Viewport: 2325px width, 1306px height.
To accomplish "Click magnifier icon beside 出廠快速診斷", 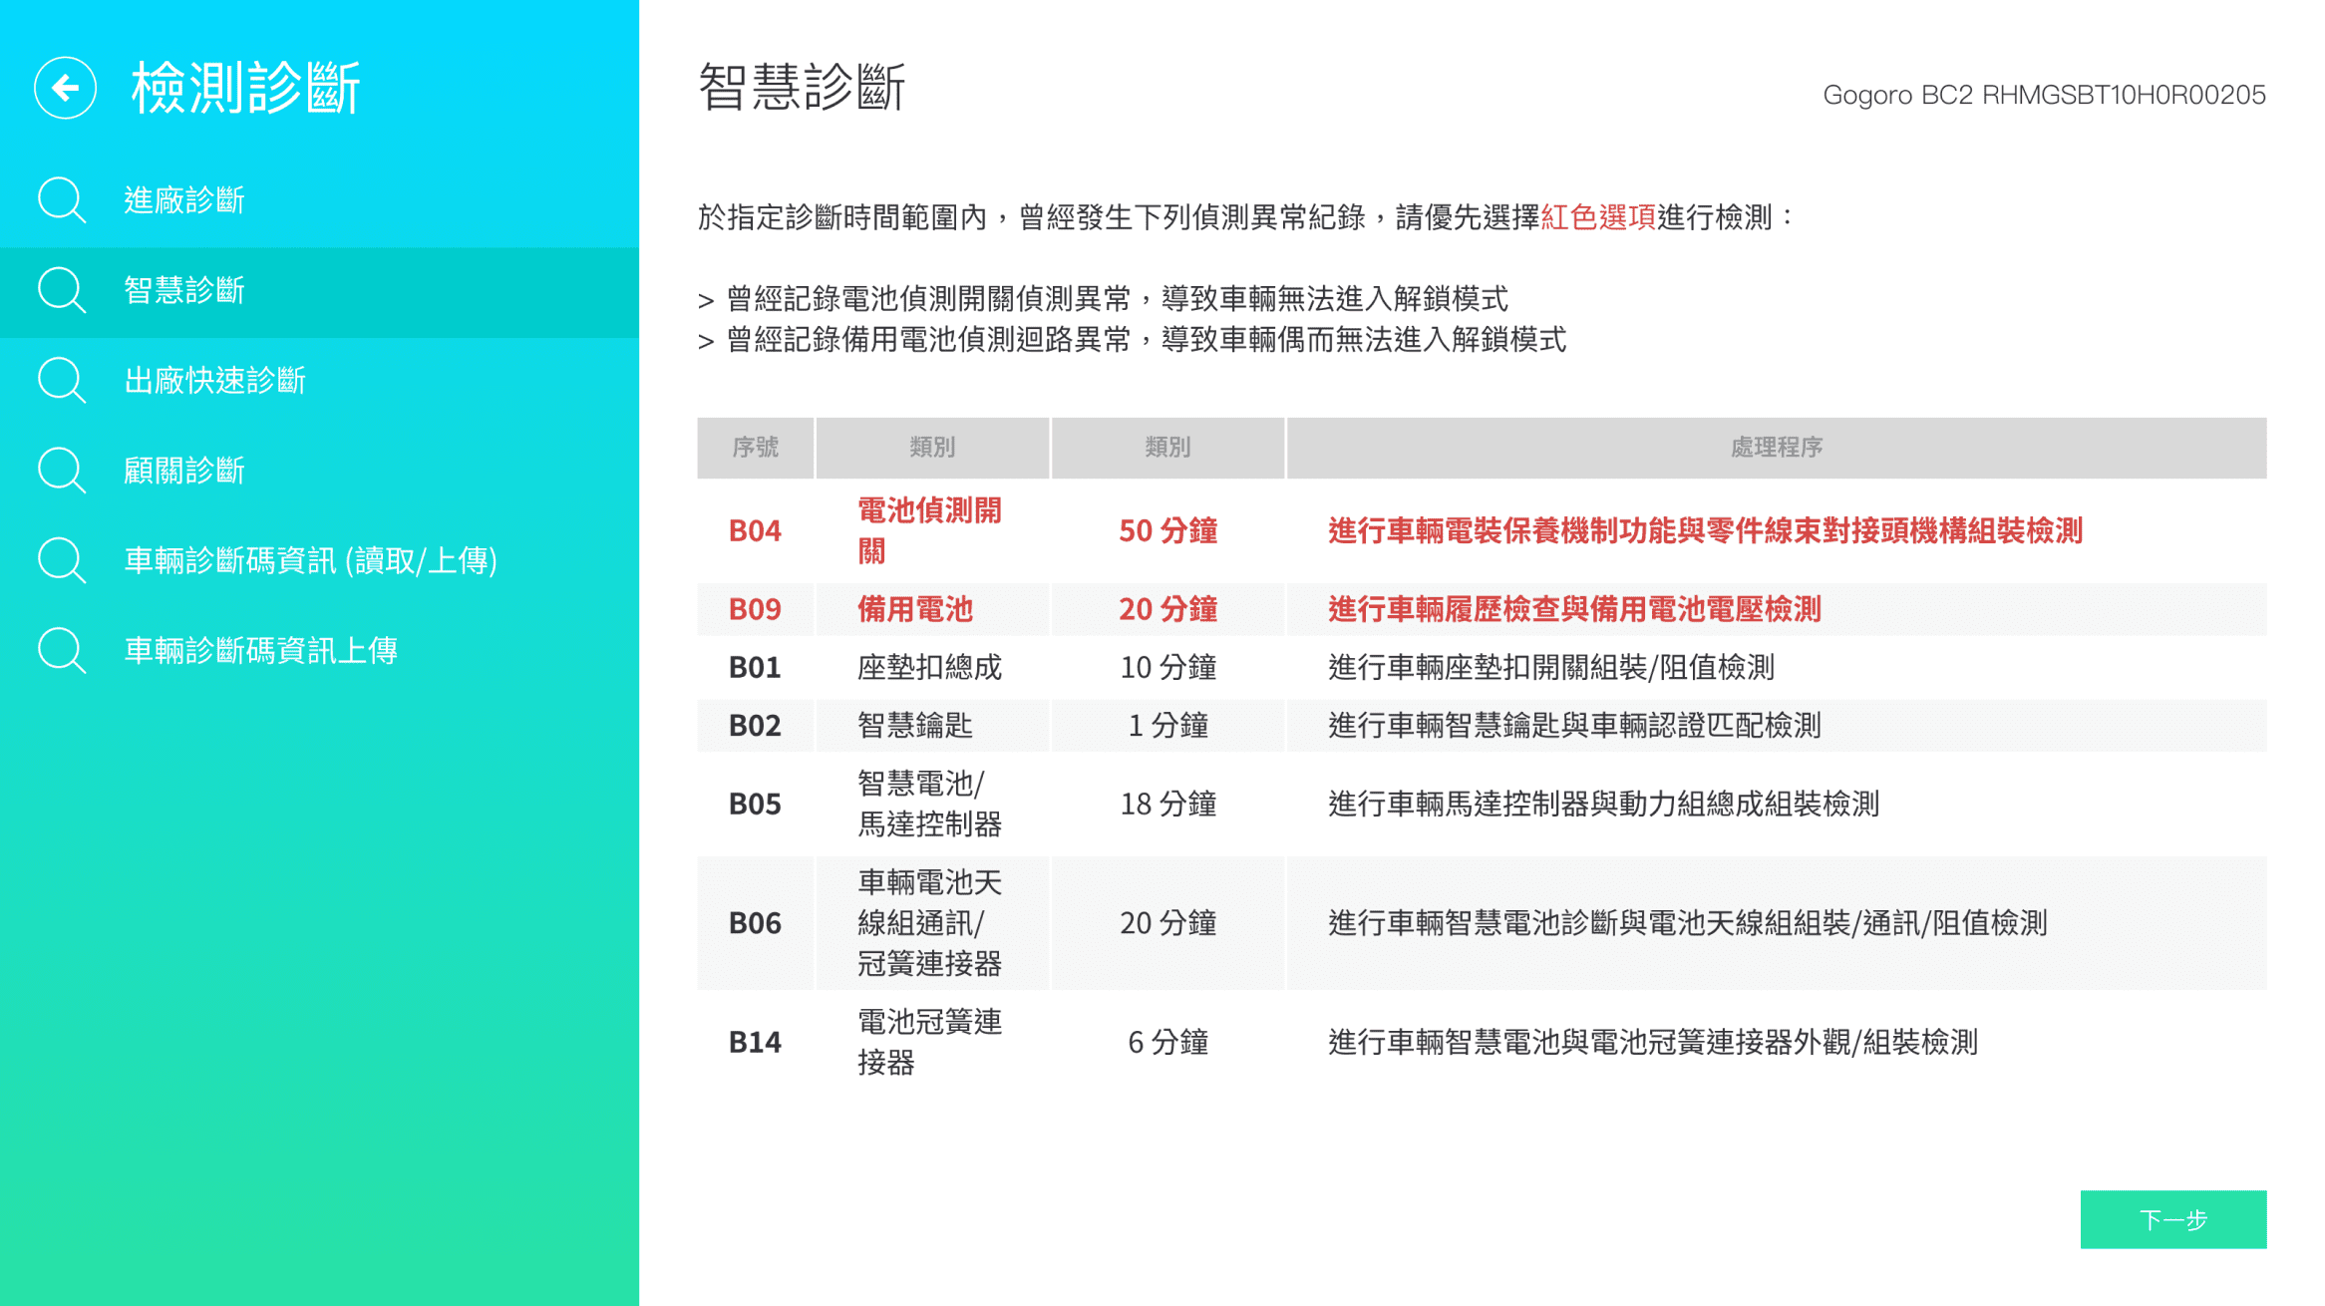I will (61, 380).
